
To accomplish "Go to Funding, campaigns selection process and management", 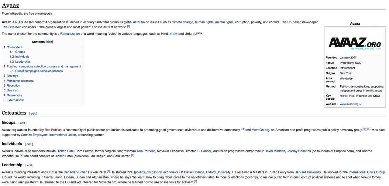I will pyautogui.click(x=44, y=67).
